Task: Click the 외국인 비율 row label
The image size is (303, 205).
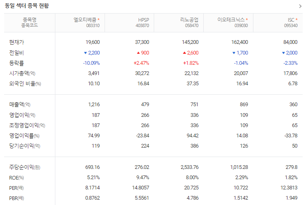Action: (25, 84)
